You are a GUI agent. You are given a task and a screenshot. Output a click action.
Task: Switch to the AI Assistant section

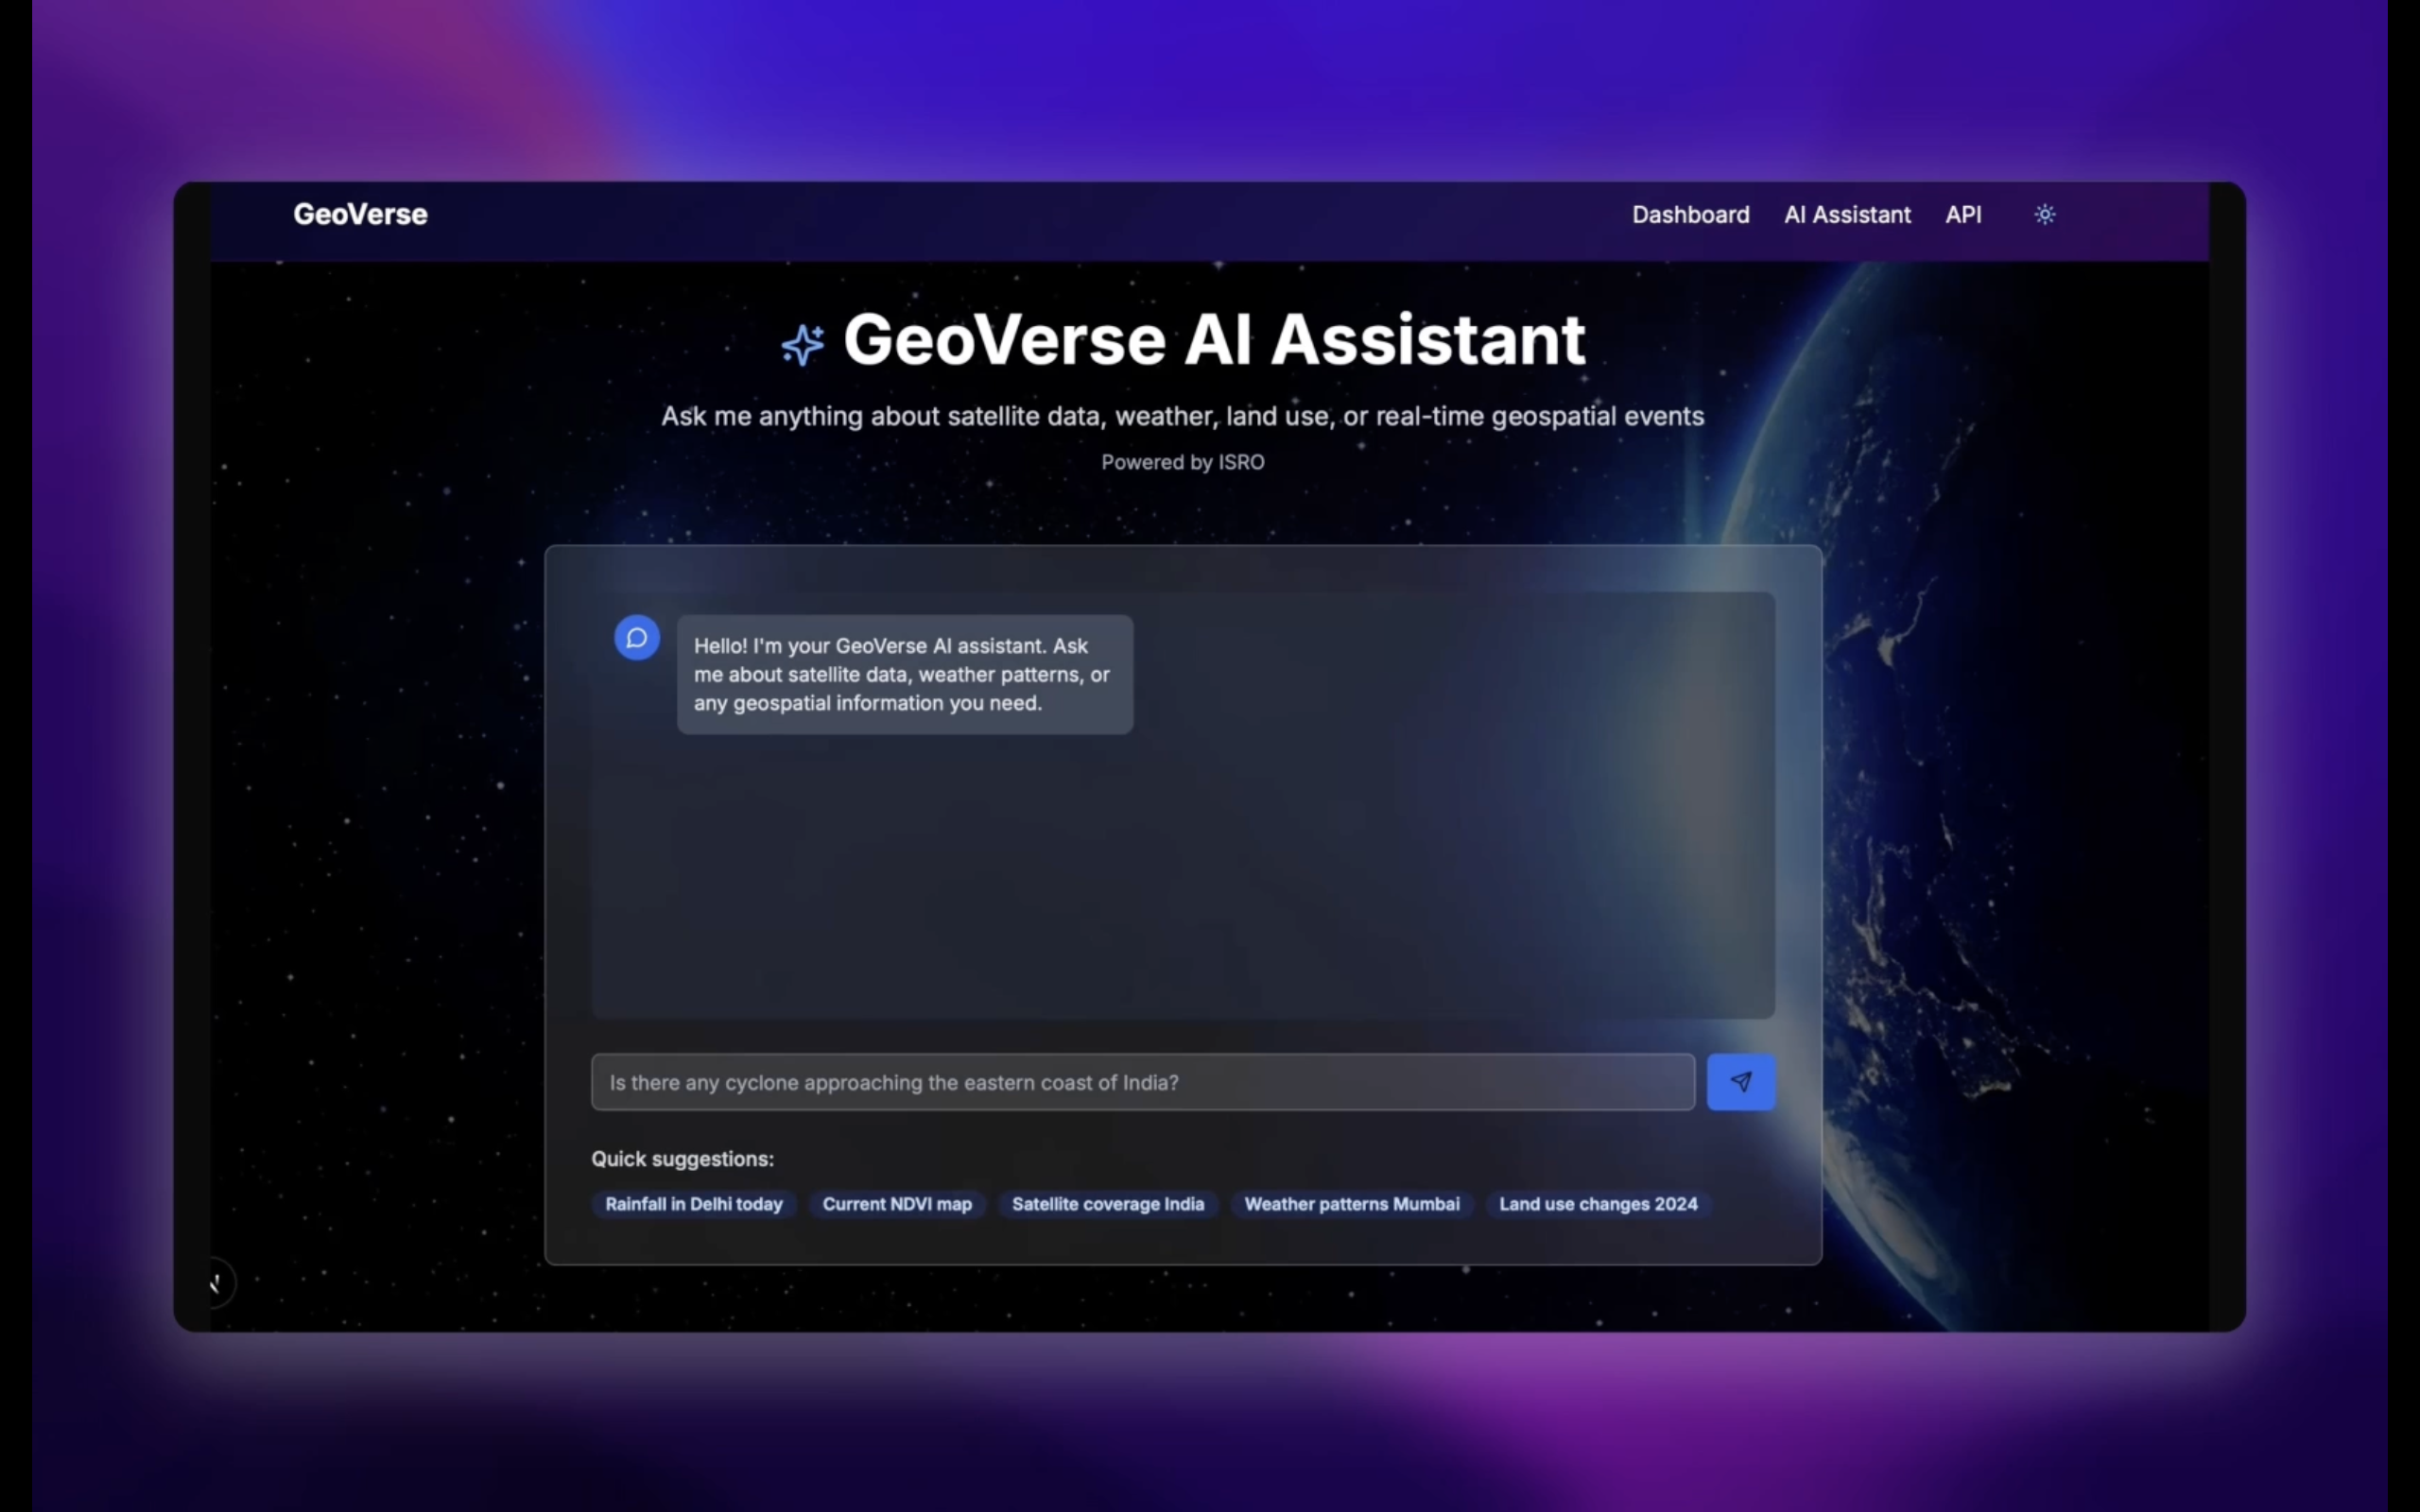tap(1846, 214)
